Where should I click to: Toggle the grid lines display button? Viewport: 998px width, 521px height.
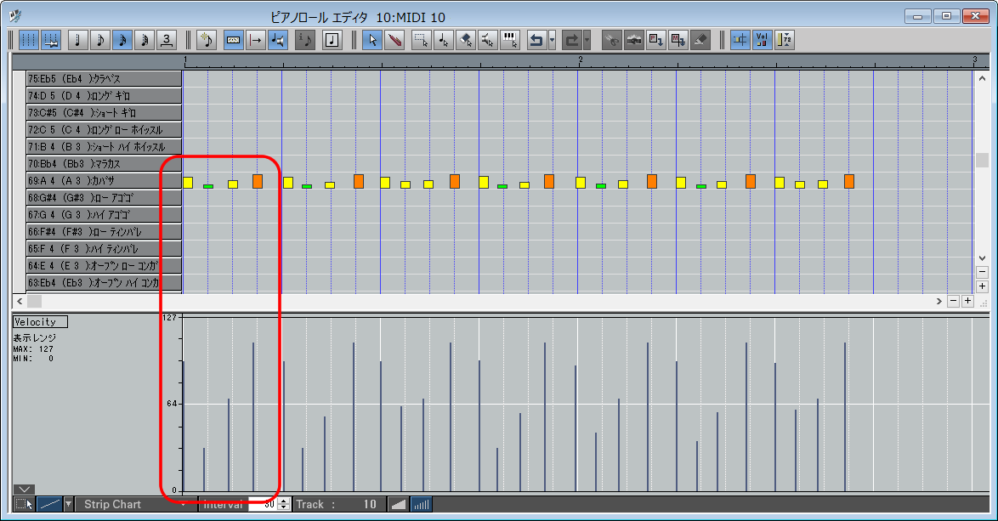coord(29,40)
